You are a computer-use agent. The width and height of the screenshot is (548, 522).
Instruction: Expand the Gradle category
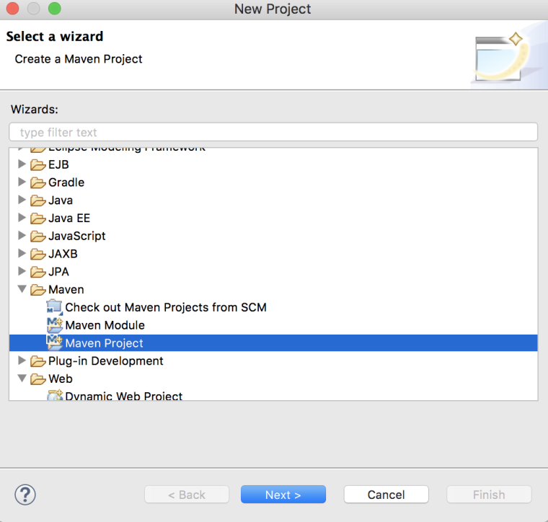22,182
